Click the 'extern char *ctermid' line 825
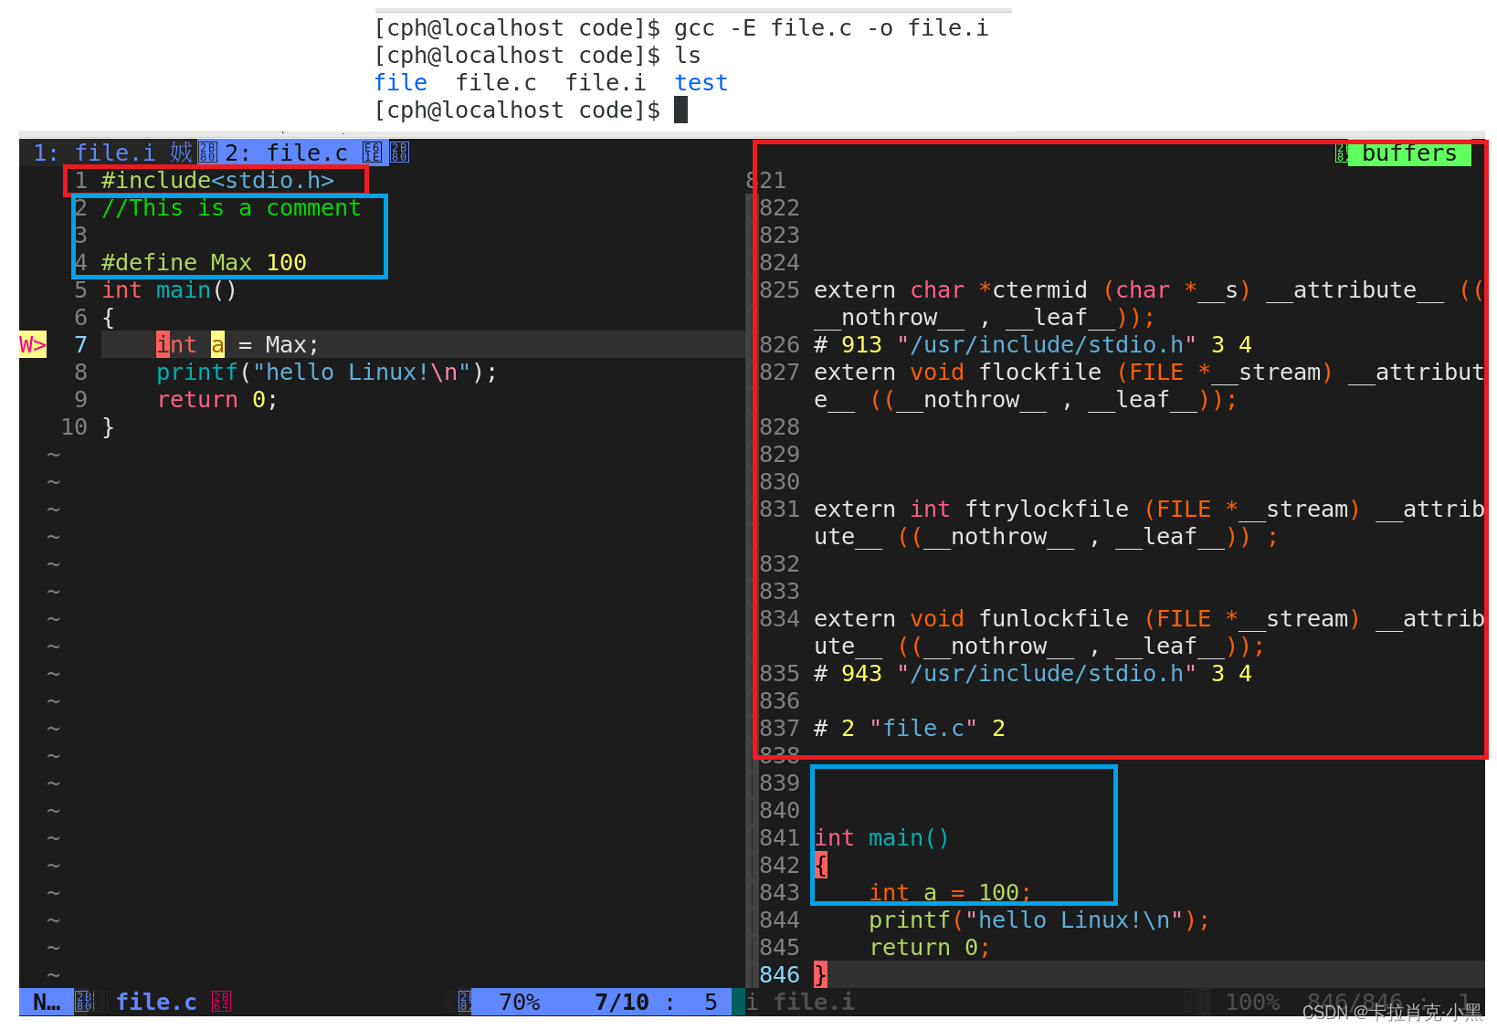 [1147, 304]
